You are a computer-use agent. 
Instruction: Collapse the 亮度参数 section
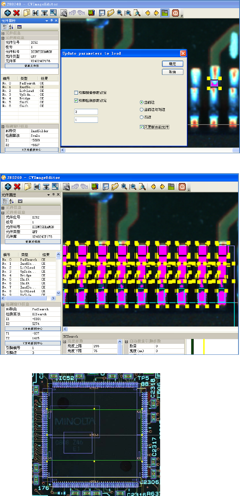coord(65,342)
